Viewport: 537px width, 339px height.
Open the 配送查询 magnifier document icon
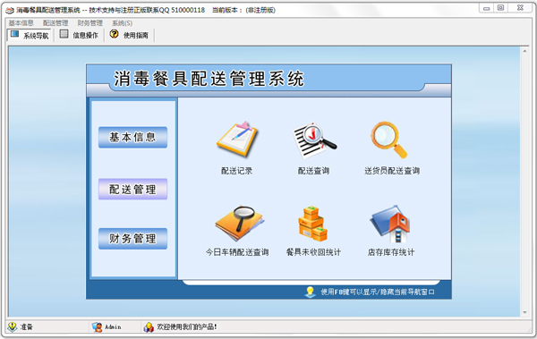(314, 140)
